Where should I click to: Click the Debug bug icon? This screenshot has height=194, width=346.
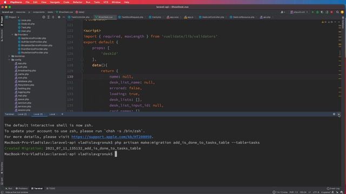tap(317, 12)
